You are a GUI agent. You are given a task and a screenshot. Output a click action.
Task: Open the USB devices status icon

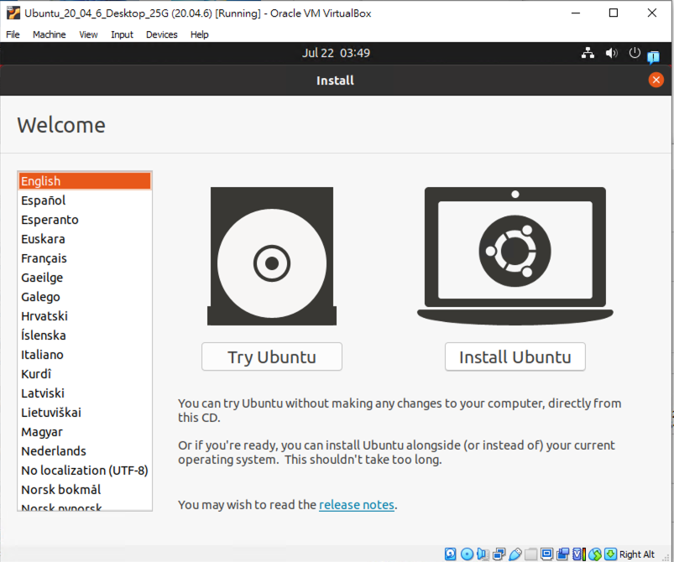pos(515,554)
